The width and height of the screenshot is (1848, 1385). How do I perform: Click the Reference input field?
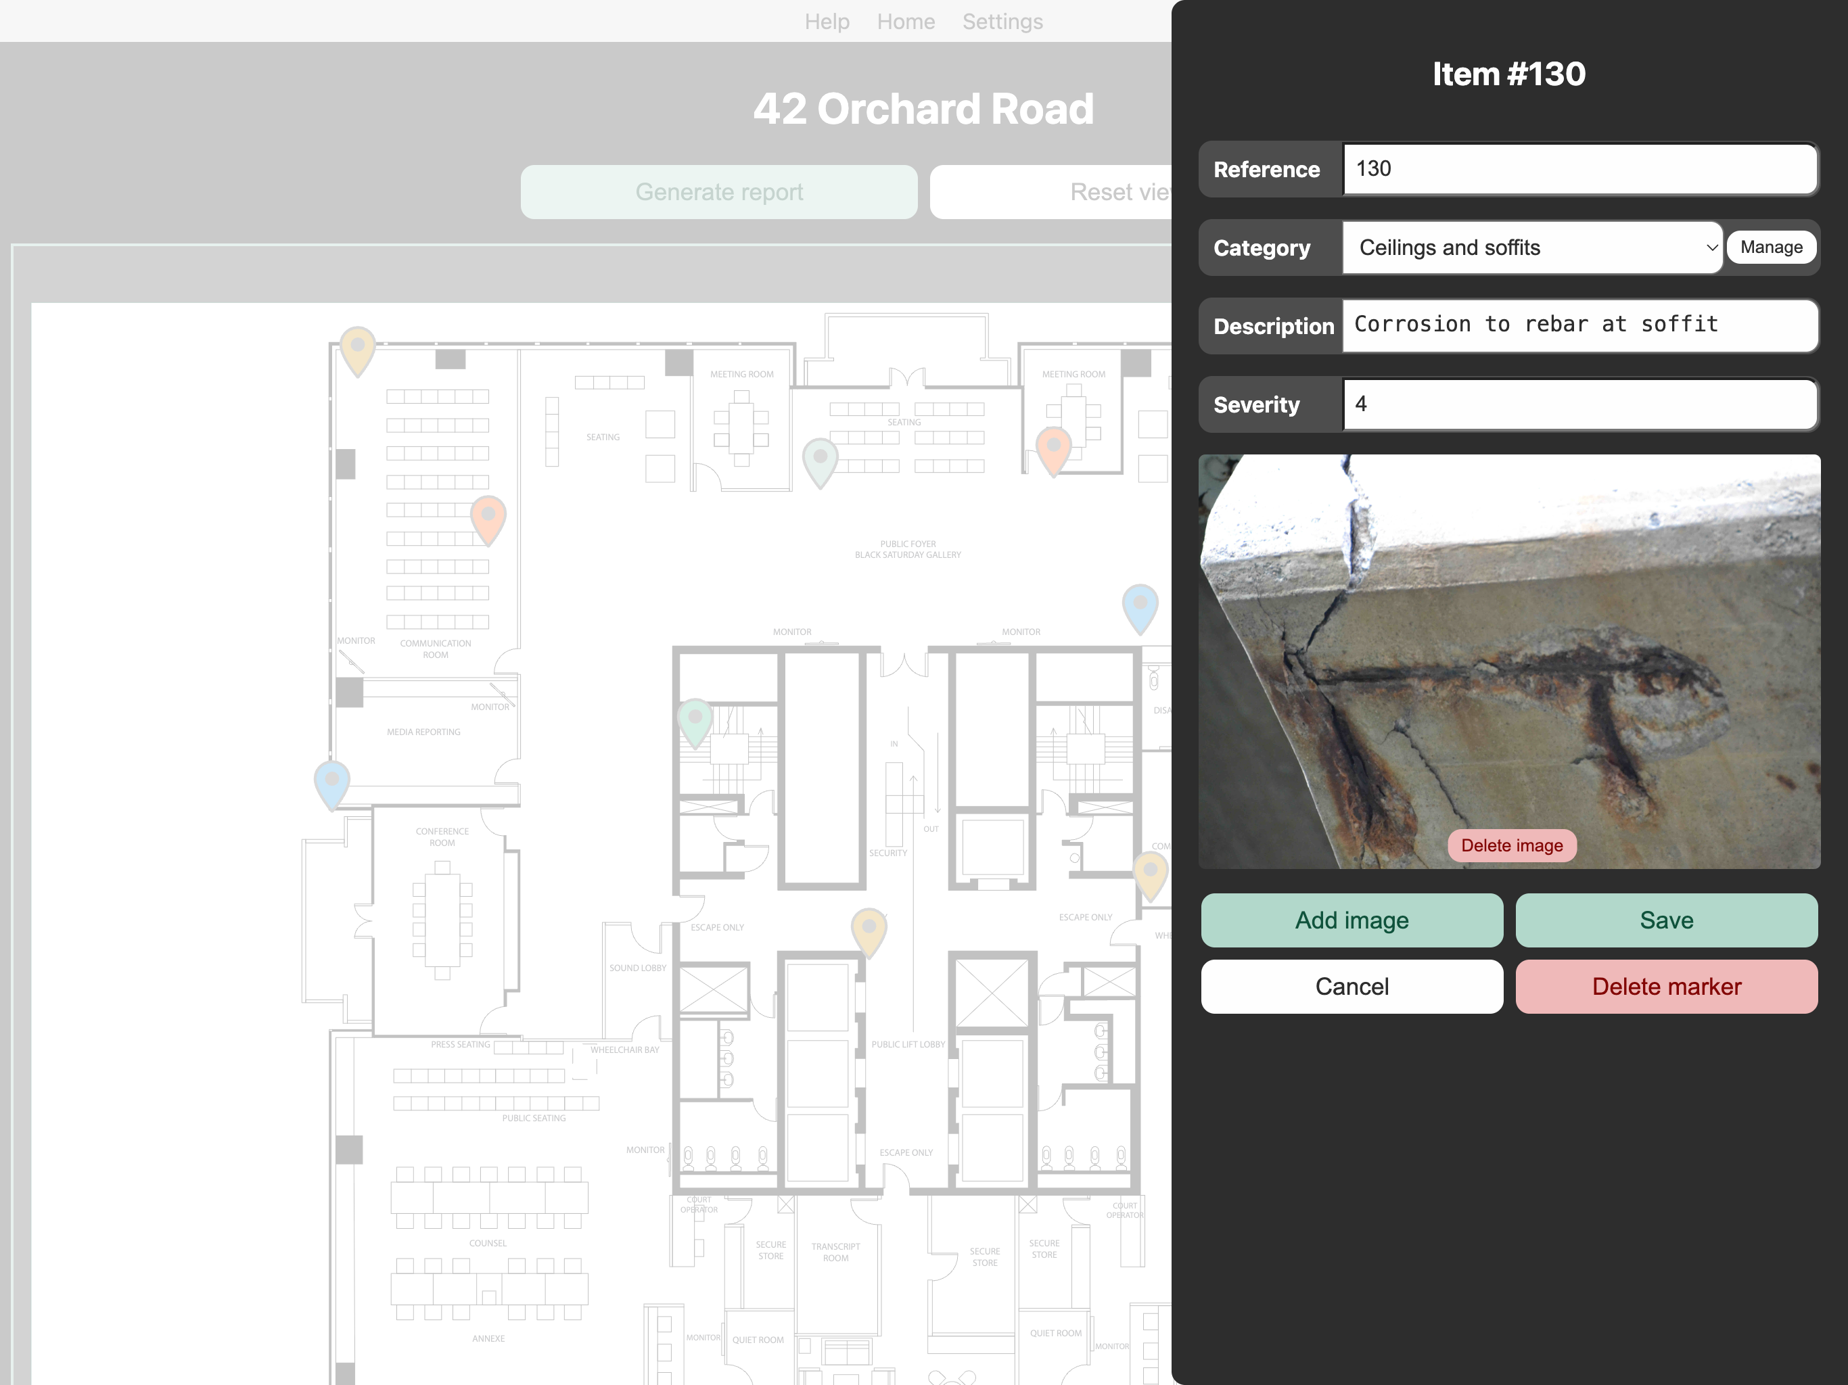point(1580,169)
